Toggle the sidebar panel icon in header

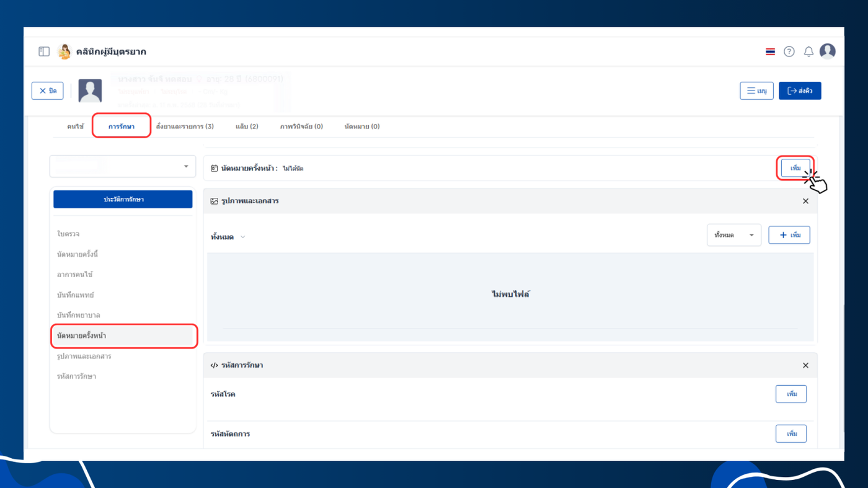44,51
